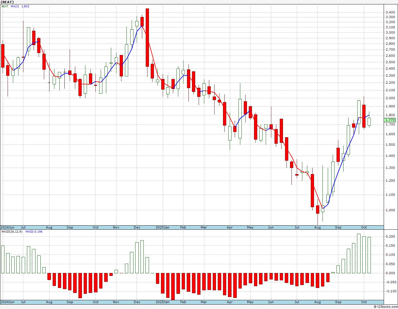Select the 1.100 price axis label
Image resolution: width=398 pixels, height=309 pixels.
pos(390,195)
